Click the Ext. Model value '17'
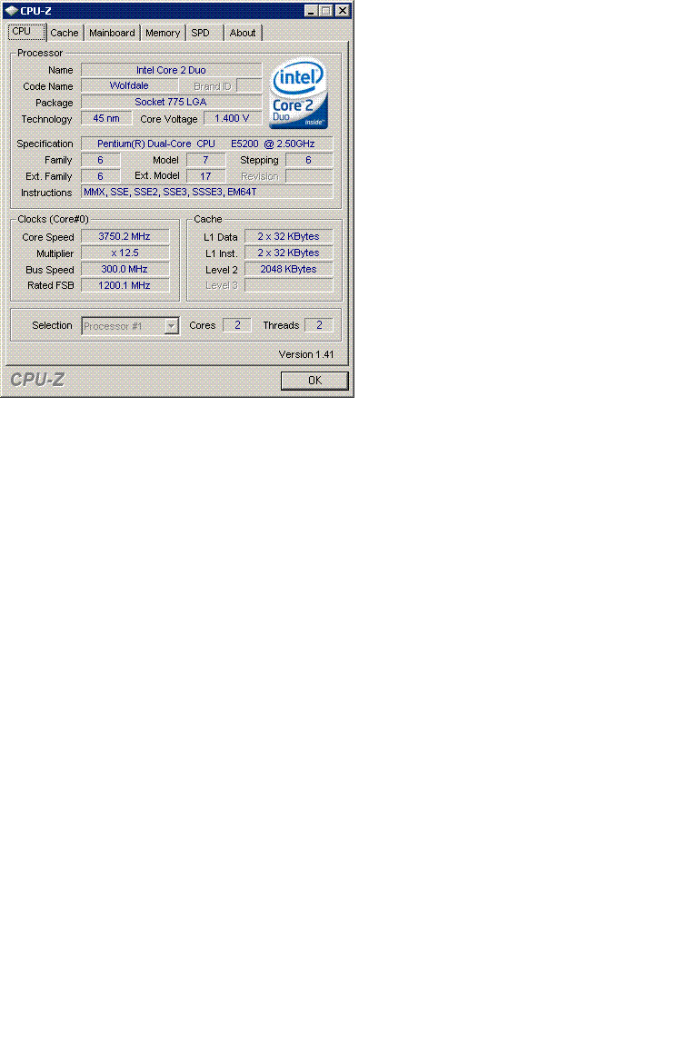Image resolution: width=698 pixels, height=1051 pixels. coord(205,175)
